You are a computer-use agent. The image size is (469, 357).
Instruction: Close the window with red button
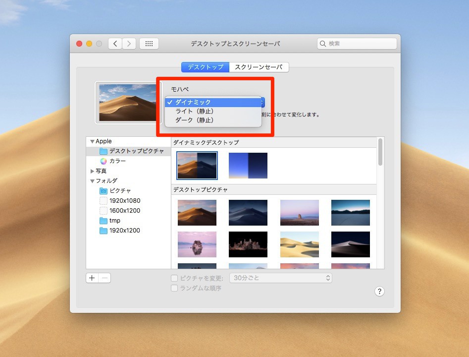pos(79,44)
